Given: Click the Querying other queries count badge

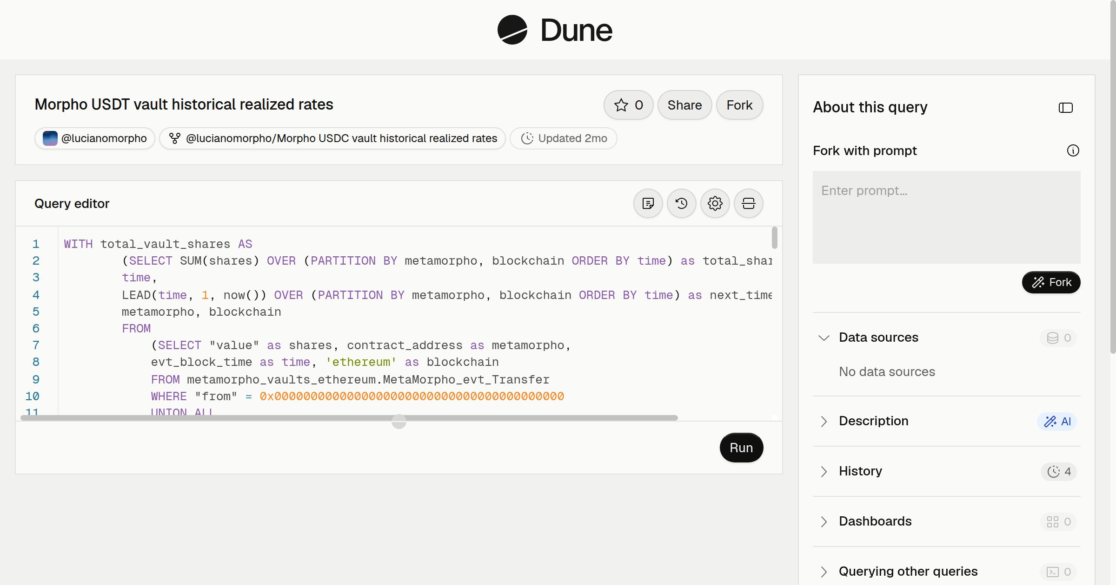Looking at the screenshot, I should pos(1059,572).
